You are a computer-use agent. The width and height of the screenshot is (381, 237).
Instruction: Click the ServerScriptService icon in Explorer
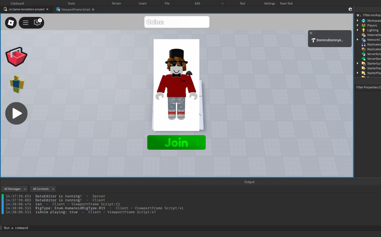[x=363, y=54]
